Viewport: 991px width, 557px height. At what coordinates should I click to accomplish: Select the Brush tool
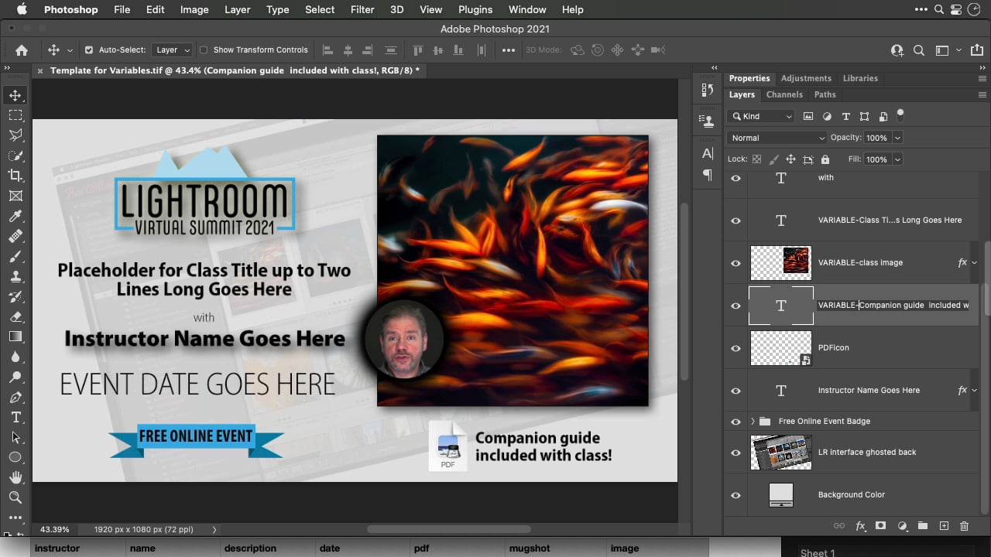tap(15, 257)
